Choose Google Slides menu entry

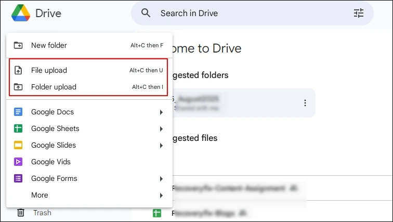pyautogui.click(x=89, y=145)
